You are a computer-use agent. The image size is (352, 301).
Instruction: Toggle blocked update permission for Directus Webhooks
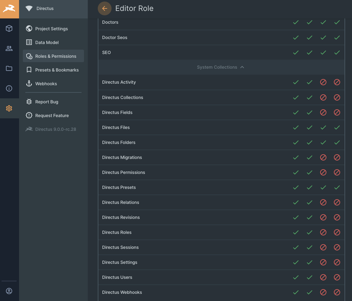(x=323, y=292)
